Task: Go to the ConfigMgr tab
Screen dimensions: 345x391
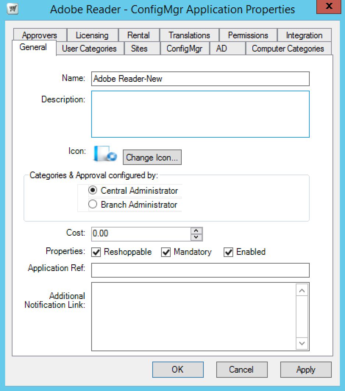Action: pyautogui.click(x=184, y=49)
